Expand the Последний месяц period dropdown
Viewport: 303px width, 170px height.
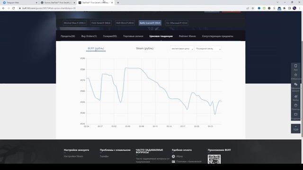click(x=208, y=49)
